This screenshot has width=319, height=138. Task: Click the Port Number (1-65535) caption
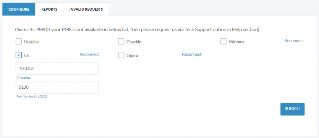pyautogui.click(x=32, y=97)
